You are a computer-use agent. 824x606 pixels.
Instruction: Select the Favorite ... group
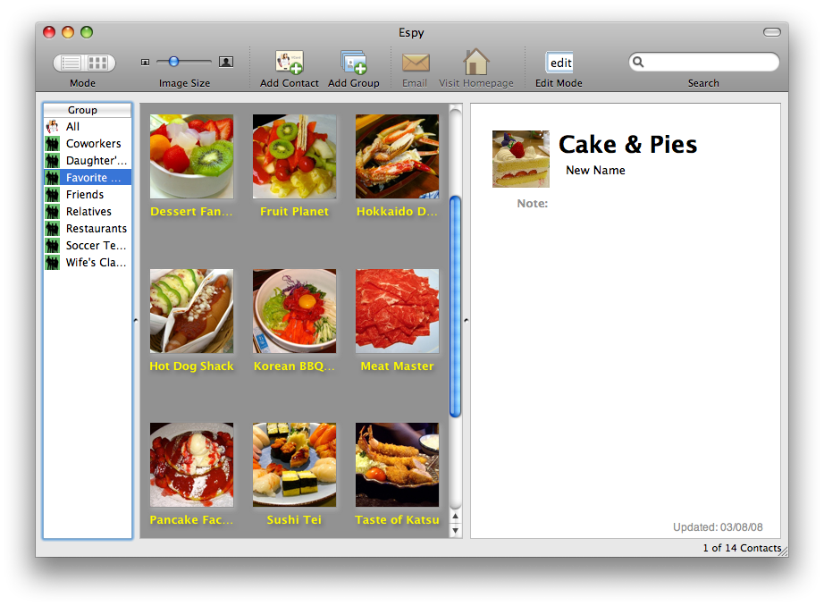(88, 178)
